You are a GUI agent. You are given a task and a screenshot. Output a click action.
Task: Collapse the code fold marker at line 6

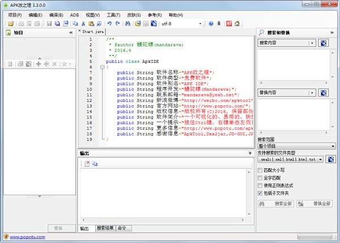click(103, 67)
